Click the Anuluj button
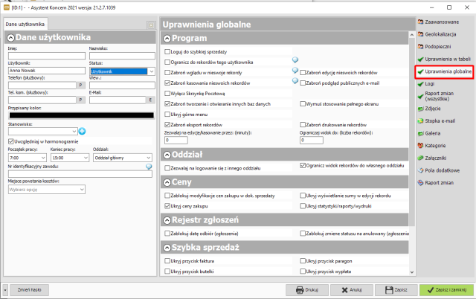 click(x=352, y=290)
